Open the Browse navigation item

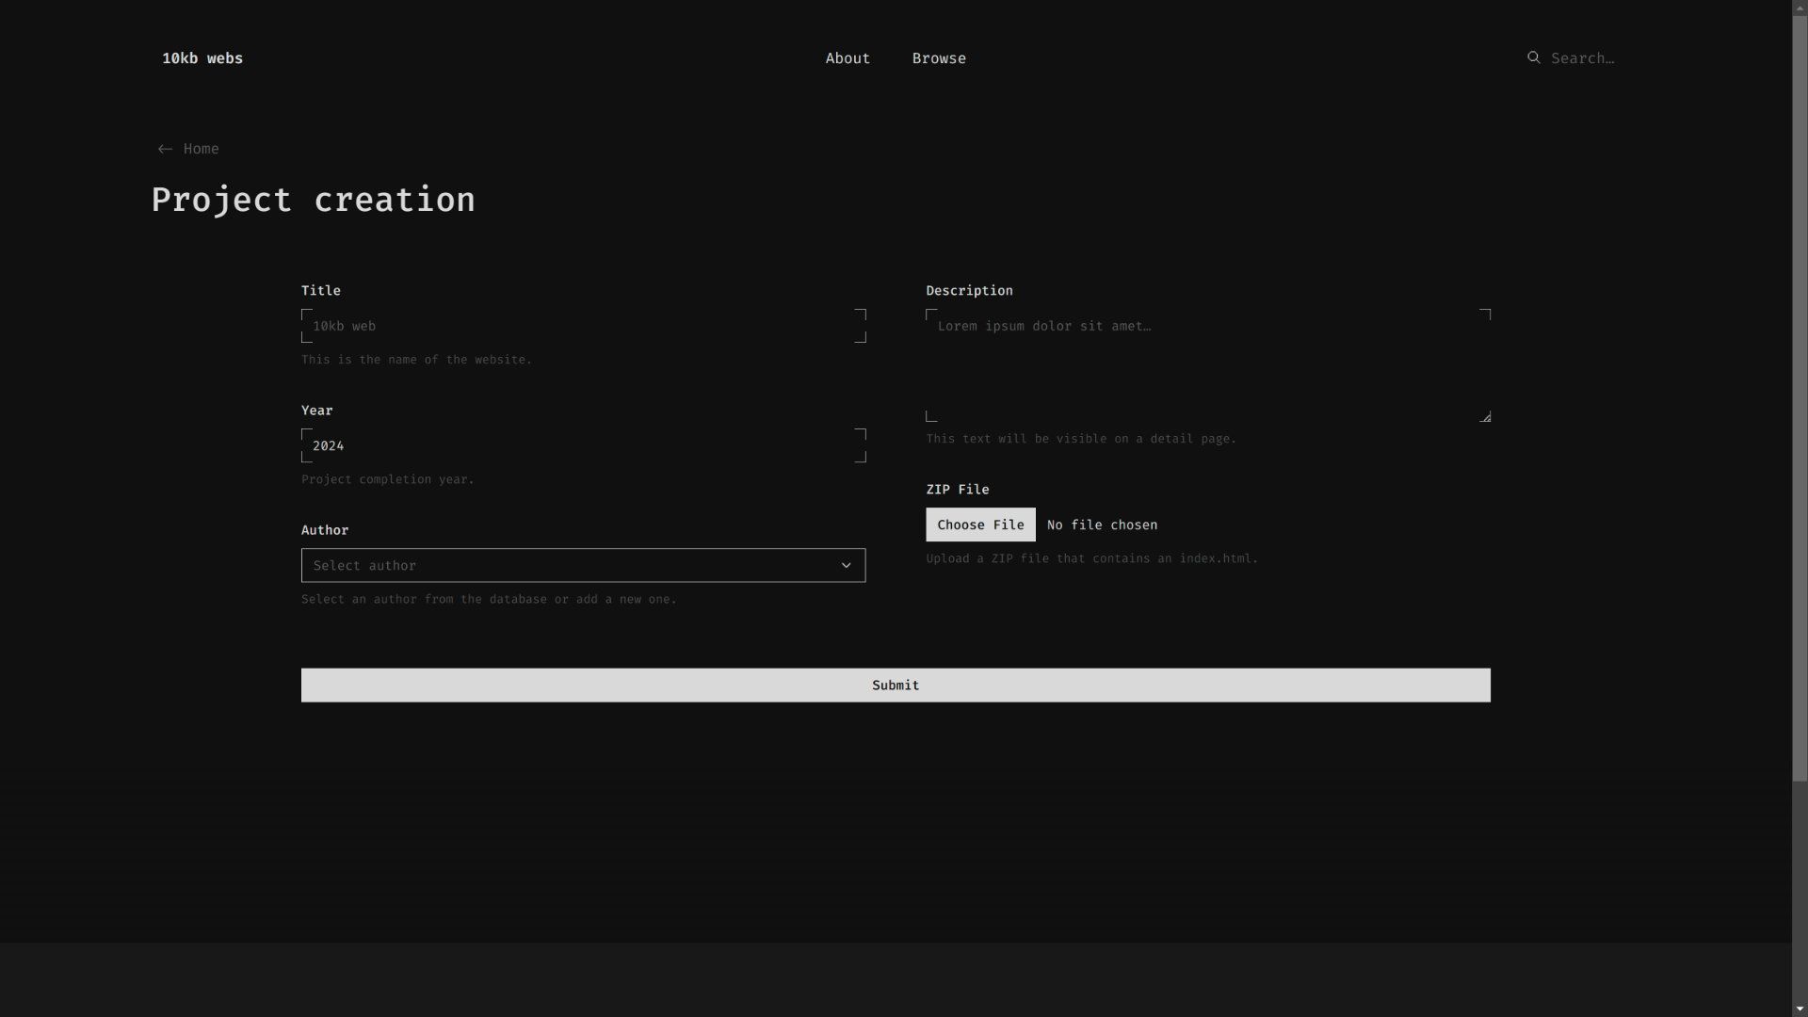coord(938,58)
